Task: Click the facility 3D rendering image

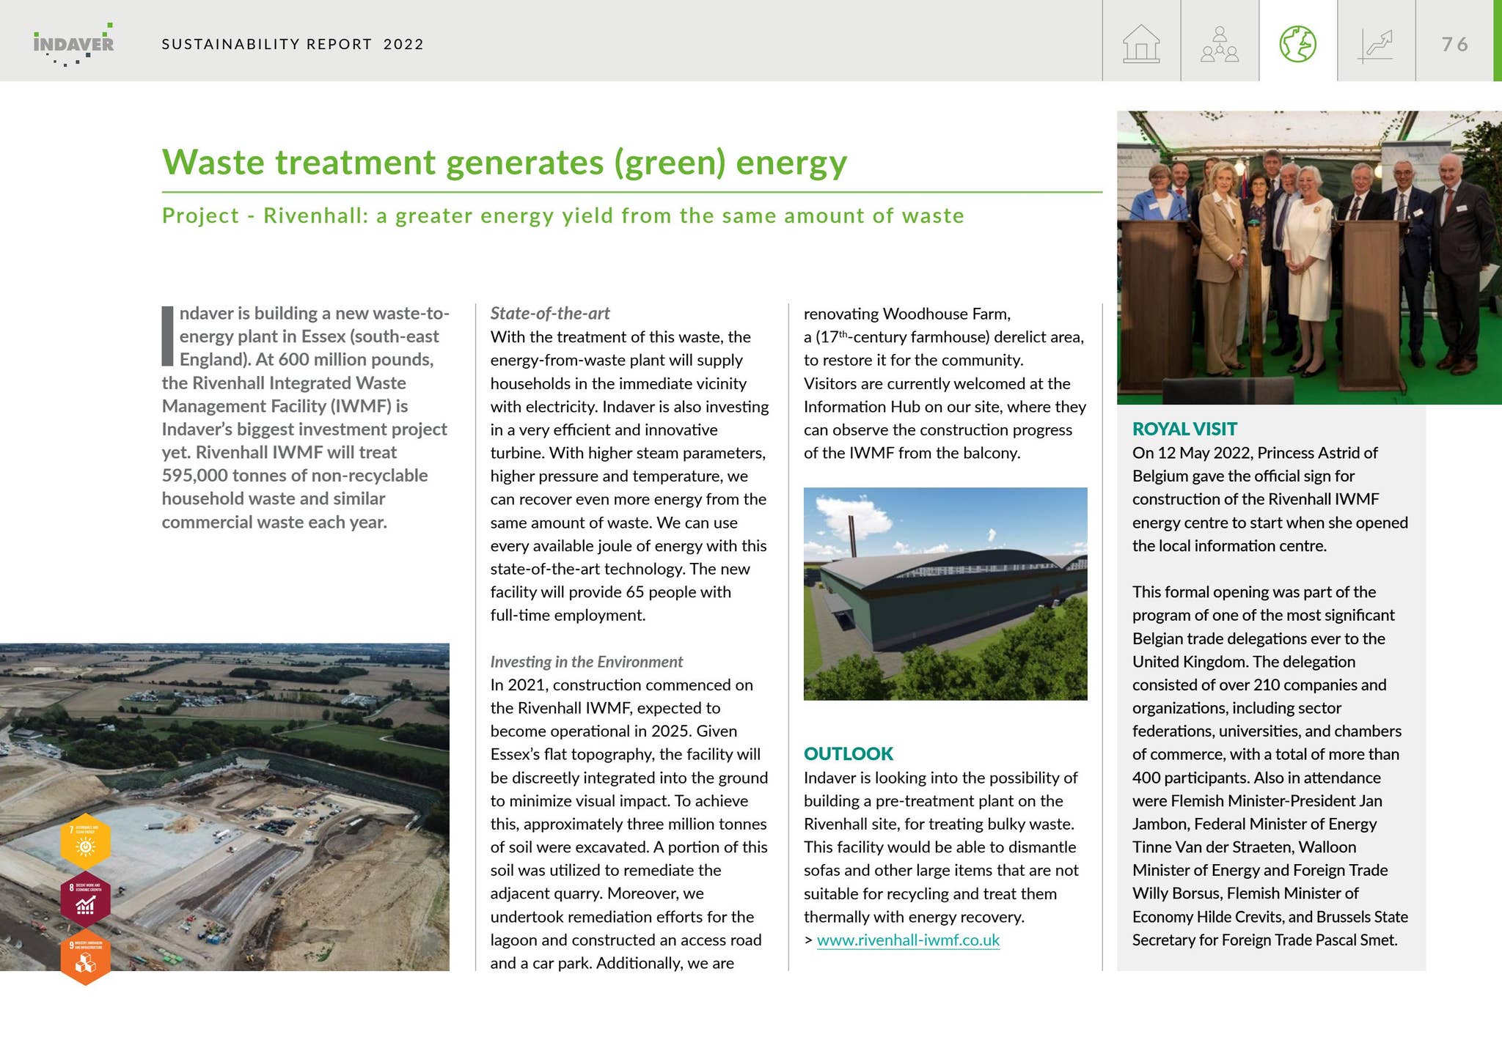Action: coord(945,594)
